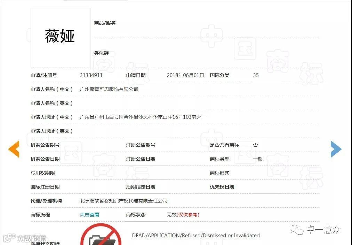Click the 申请人地址（中文） label
The image size is (352, 245).
tap(52, 117)
